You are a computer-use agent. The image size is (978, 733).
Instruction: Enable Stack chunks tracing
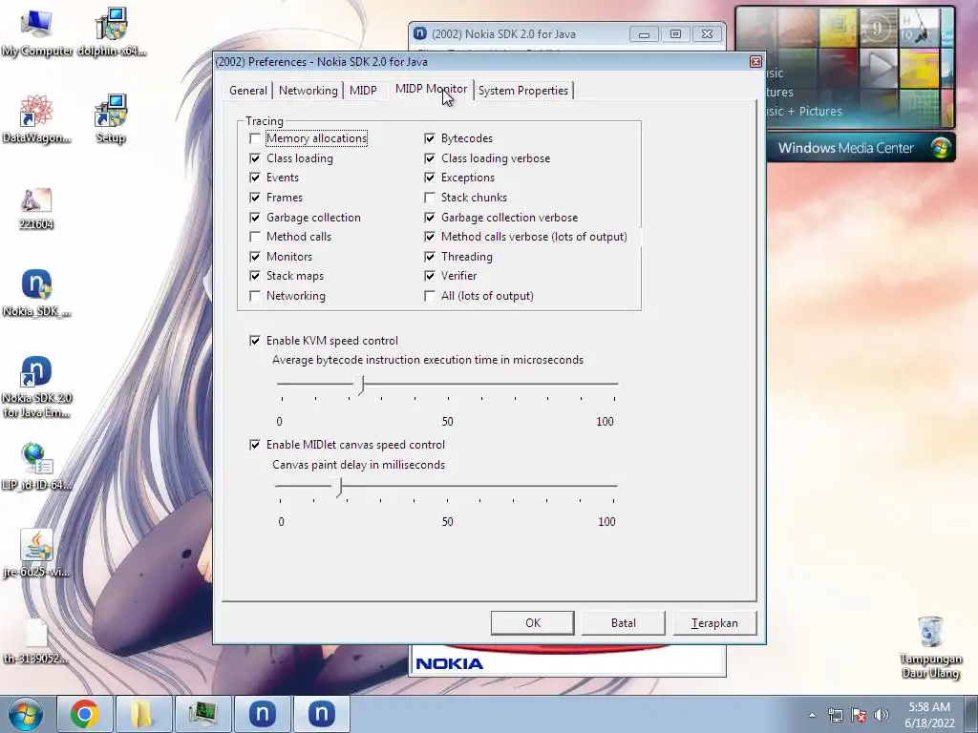[x=429, y=198]
